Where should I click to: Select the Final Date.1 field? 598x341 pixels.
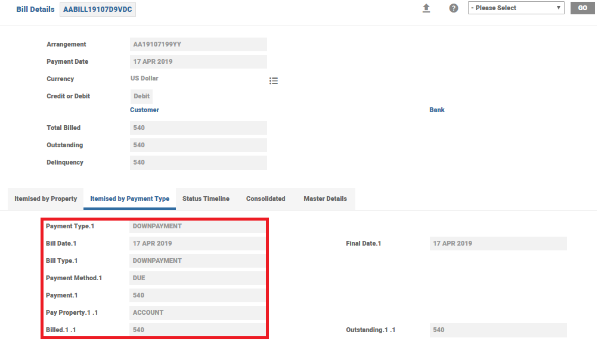coord(498,244)
